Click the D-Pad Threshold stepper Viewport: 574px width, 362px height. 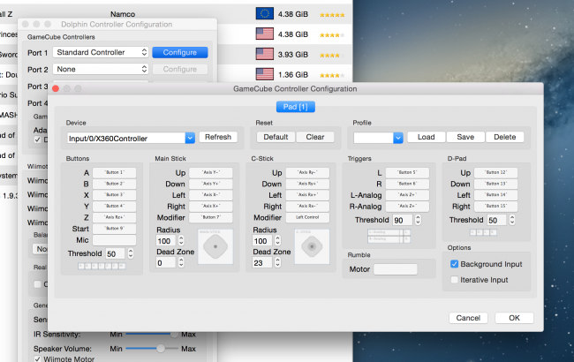click(512, 220)
